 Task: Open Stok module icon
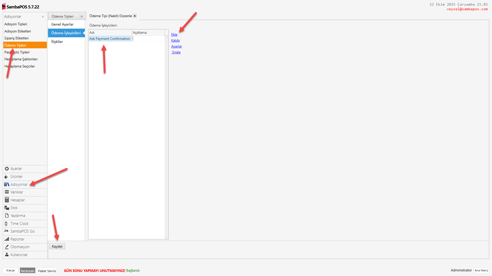(x=7, y=208)
